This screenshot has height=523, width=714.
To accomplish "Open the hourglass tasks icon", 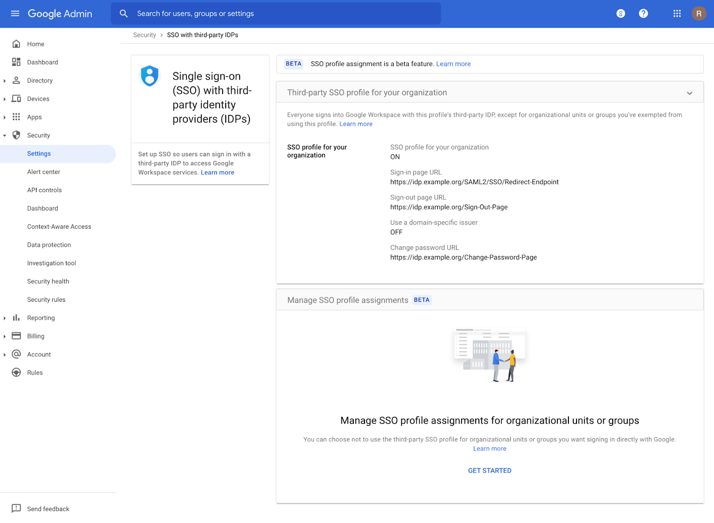I will pyautogui.click(x=621, y=14).
